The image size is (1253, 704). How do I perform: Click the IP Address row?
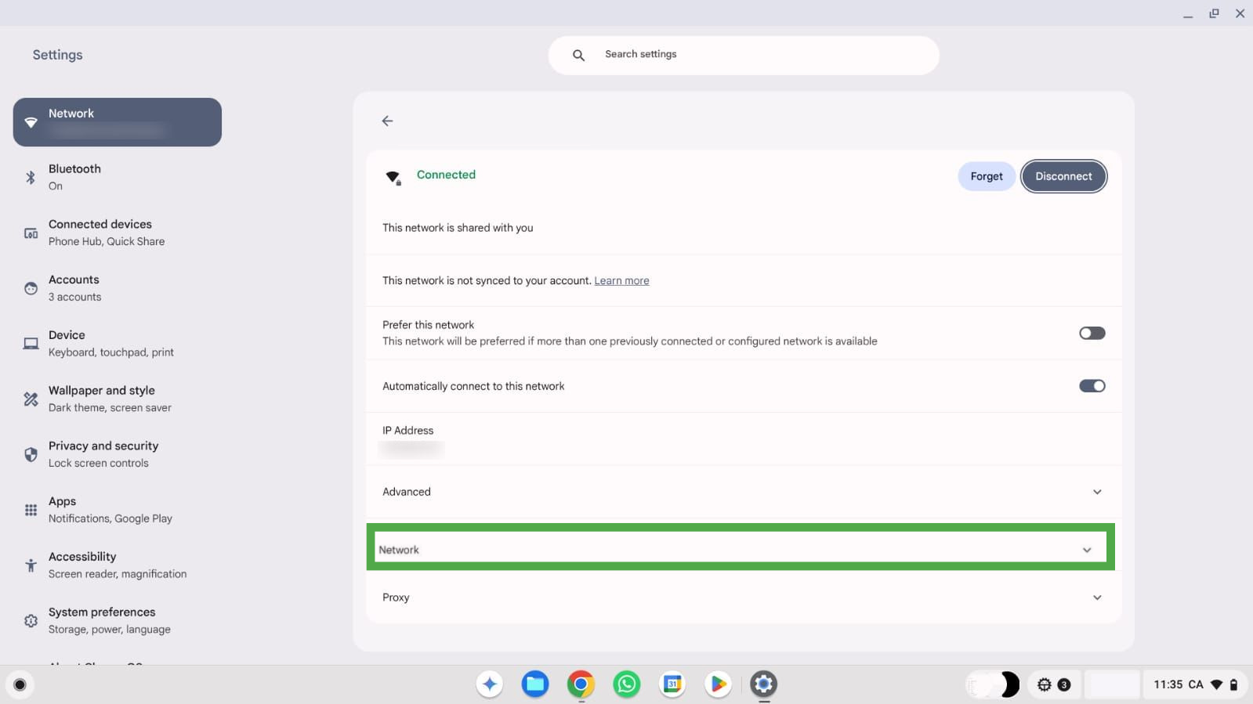(x=744, y=439)
